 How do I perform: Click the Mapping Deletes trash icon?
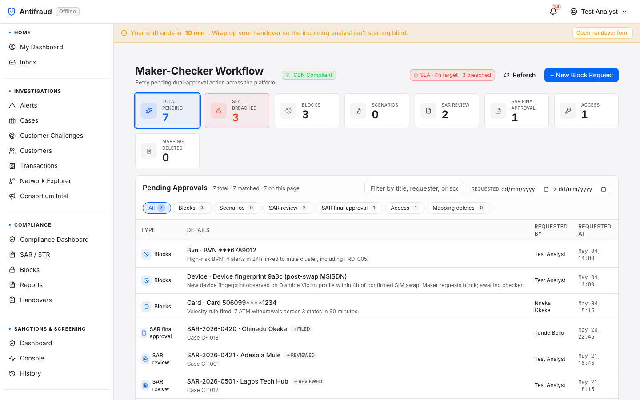149,151
